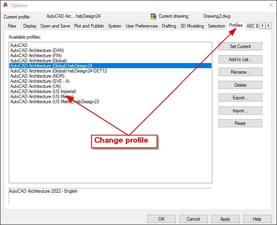The width and height of the screenshot is (277, 225).
Task: Switch to the Drafting tab
Action: tap(169, 26)
